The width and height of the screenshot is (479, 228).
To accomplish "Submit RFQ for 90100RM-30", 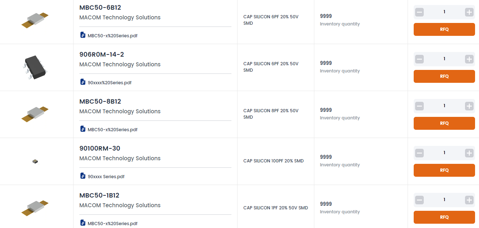I will pyautogui.click(x=444, y=170).
